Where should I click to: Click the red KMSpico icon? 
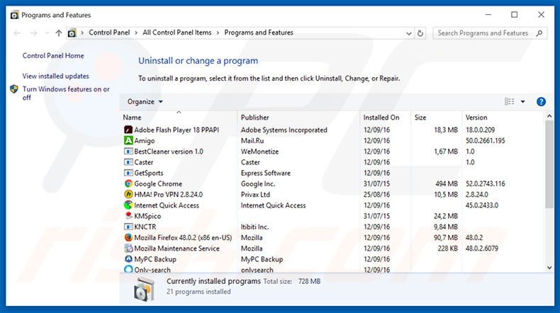point(128,215)
